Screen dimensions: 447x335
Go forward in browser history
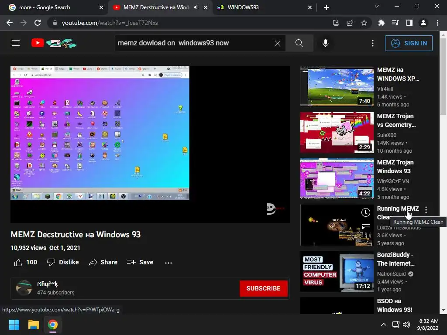tap(24, 23)
